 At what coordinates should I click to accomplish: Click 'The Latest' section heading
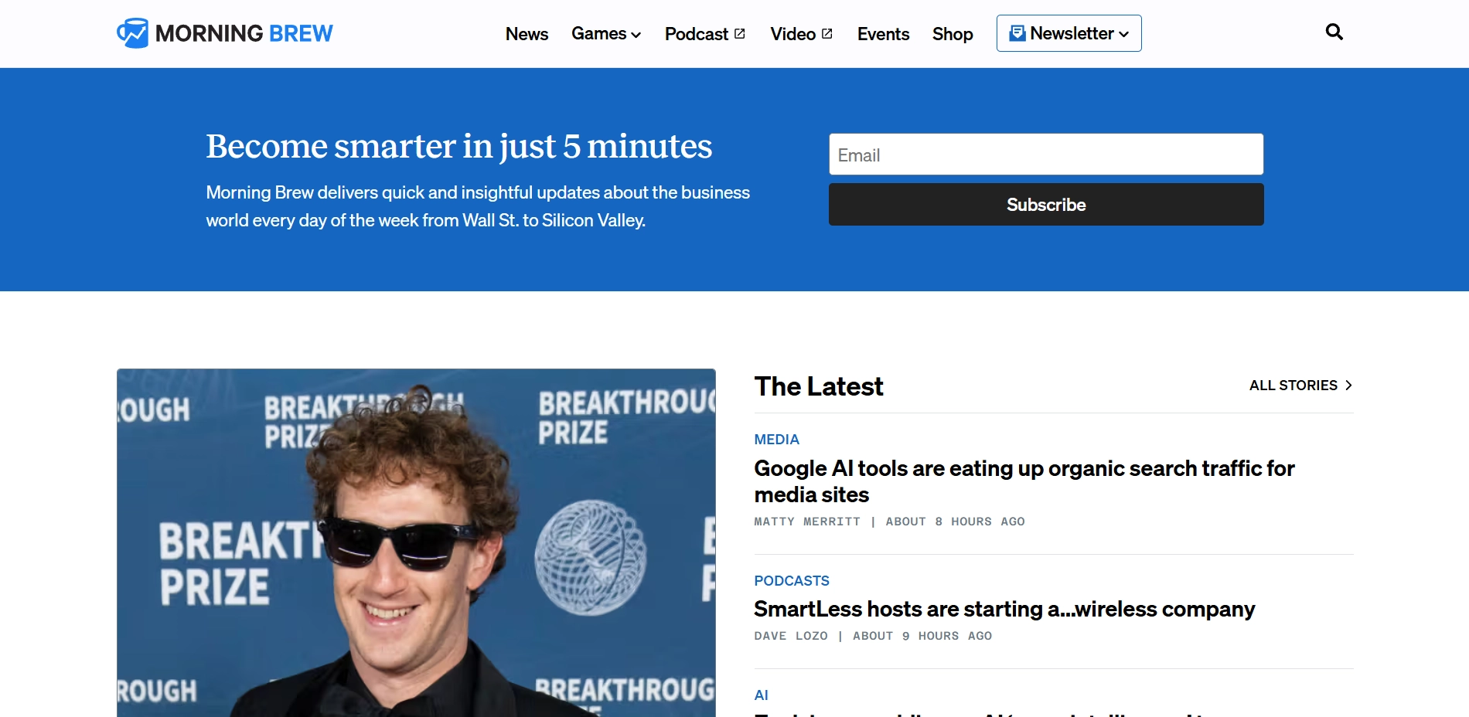(x=819, y=386)
